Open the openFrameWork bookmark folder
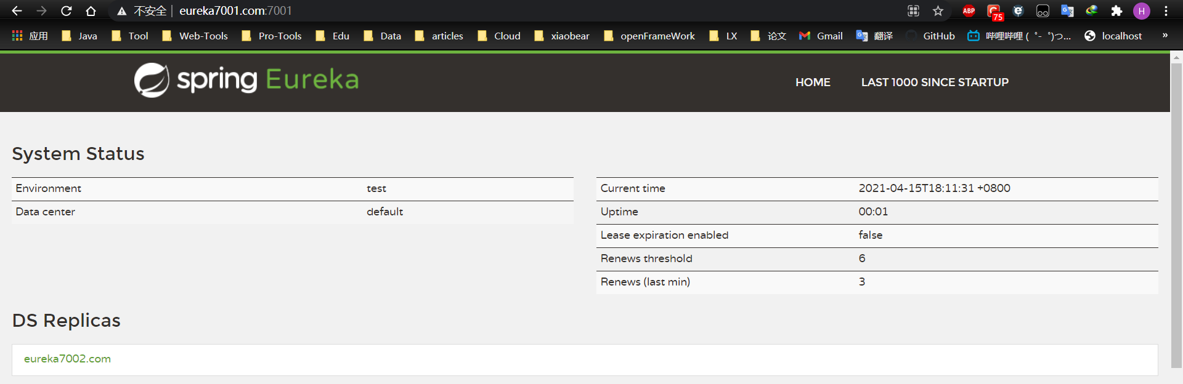This screenshot has width=1183, height=384. click(649, 36)
